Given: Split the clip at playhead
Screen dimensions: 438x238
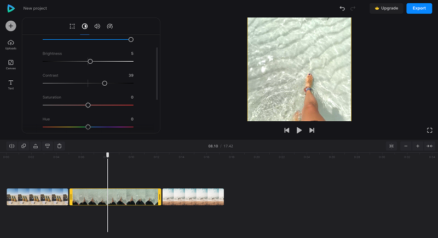Looking at the screenshot, I should tap(11, 146).
